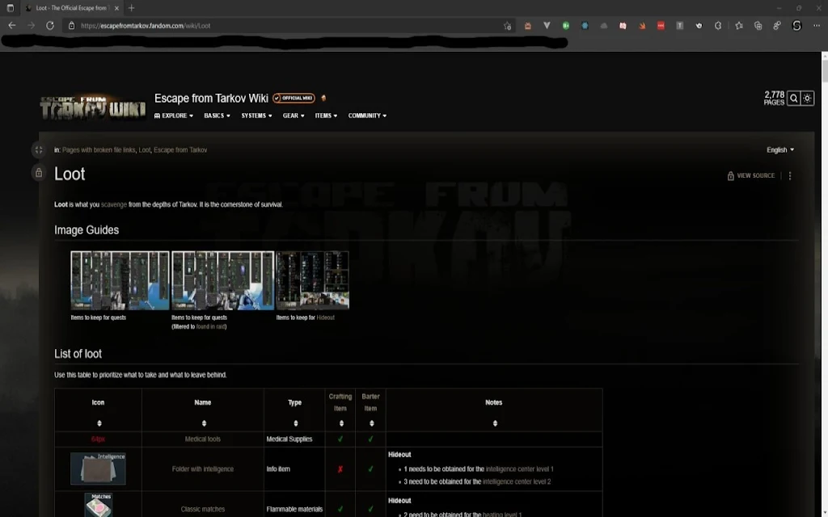This screenshot has height=517, width=828.
Task: Open Items to keep for Hideout image
Action: (x=313, y=280)
